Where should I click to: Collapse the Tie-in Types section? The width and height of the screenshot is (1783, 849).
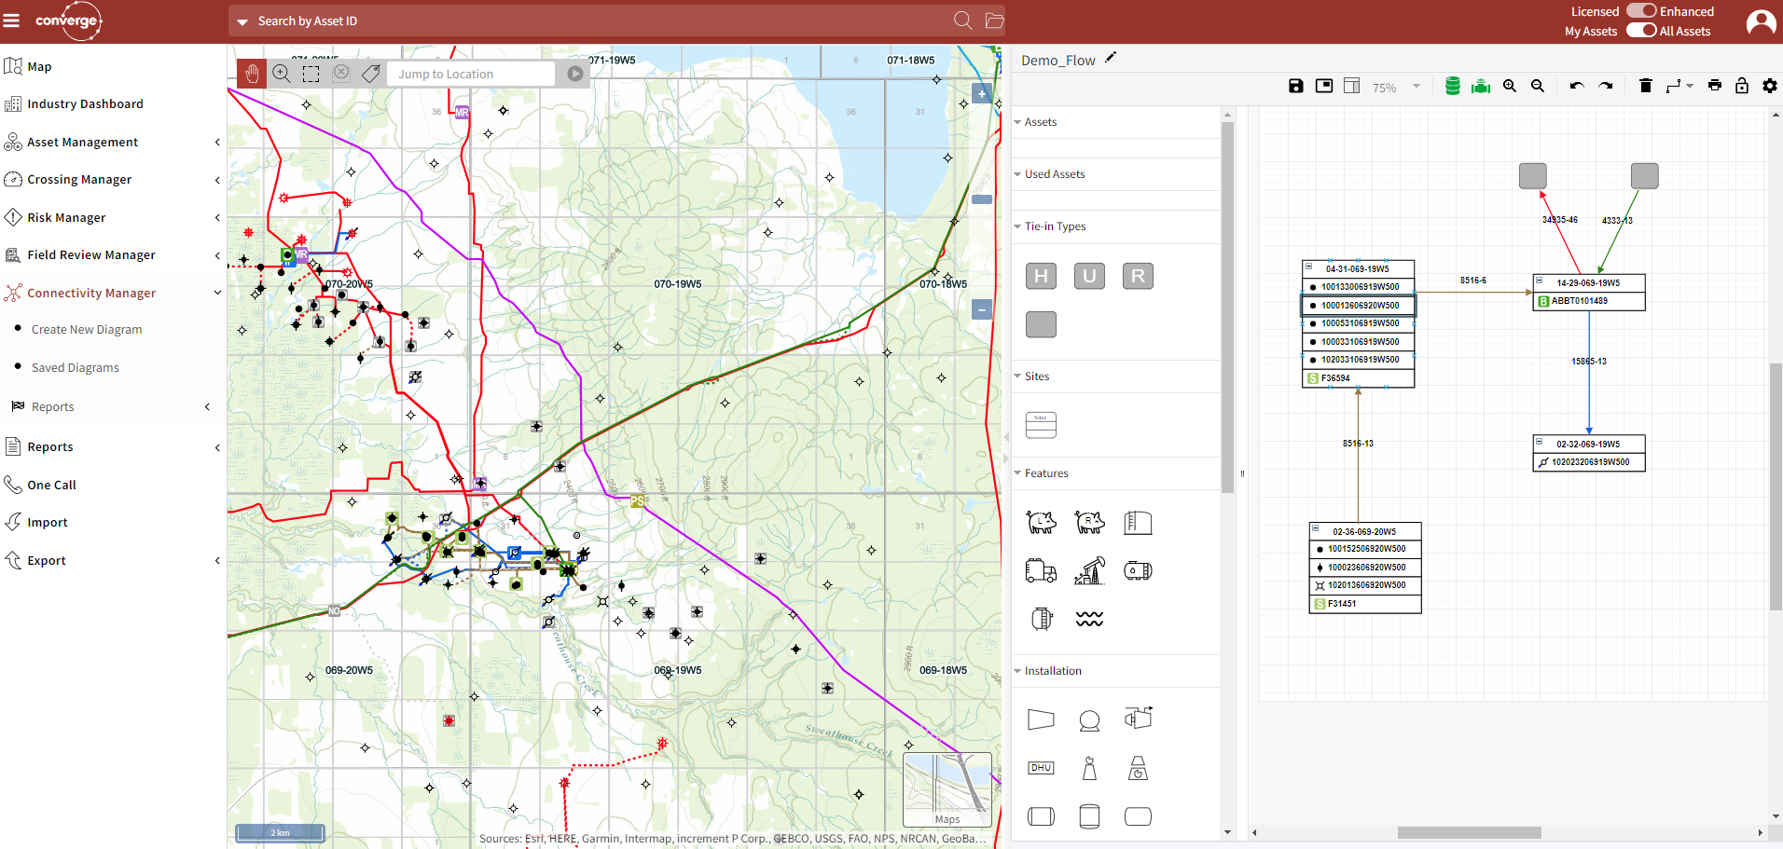tap(1017, 226)
